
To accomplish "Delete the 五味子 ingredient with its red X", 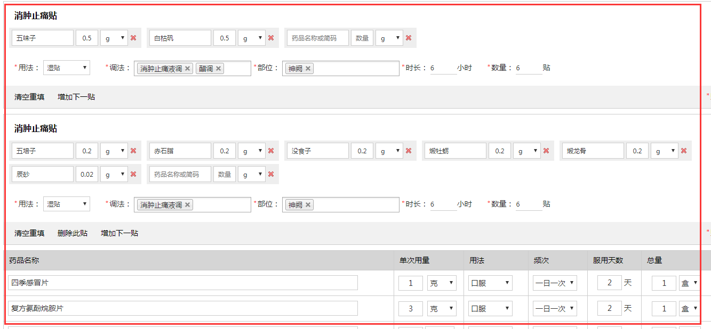I will [x=133, y=38].
